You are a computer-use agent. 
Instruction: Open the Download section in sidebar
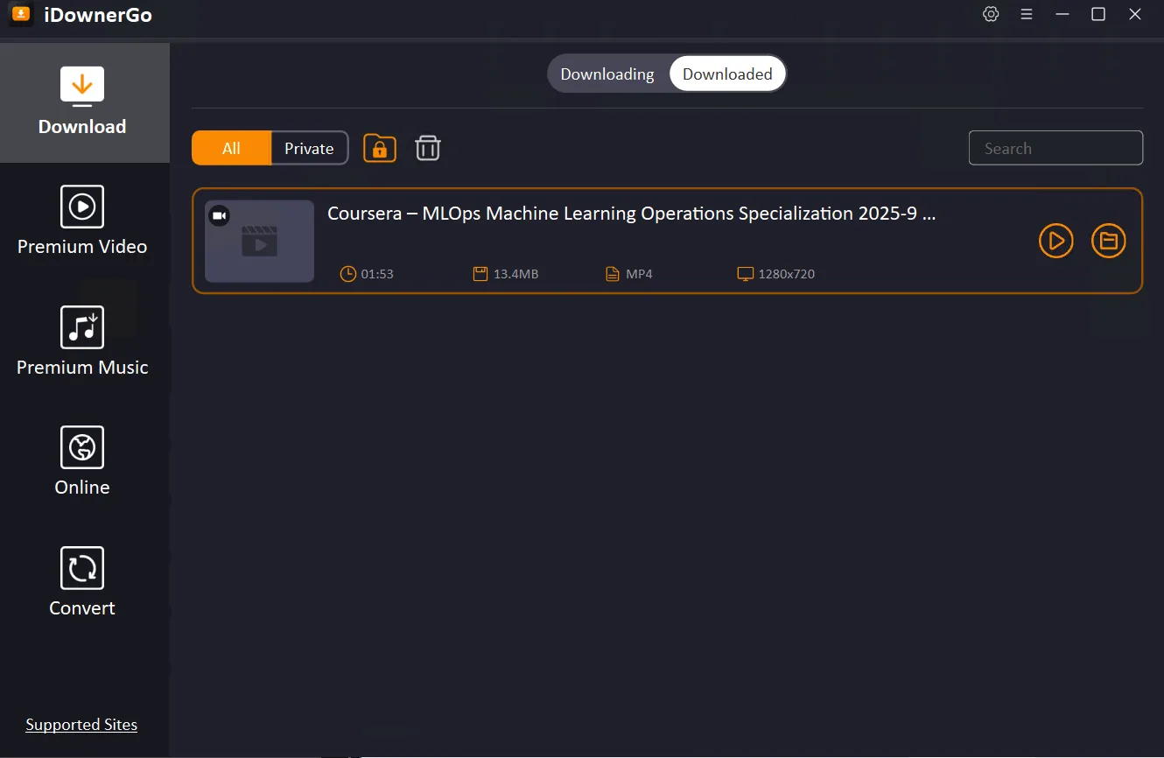[82, 102]
